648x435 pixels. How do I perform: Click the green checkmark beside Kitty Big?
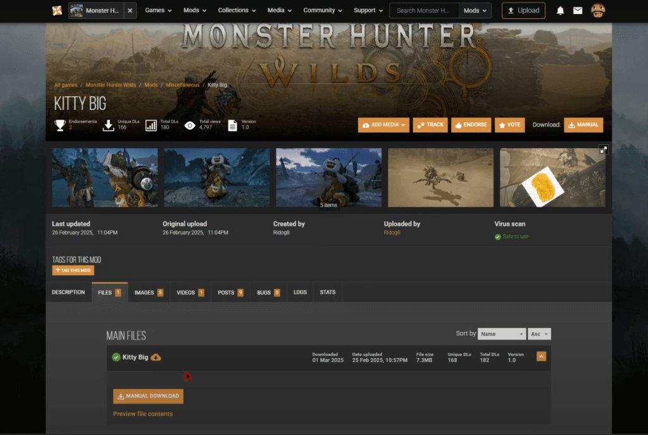pos(116,357)
